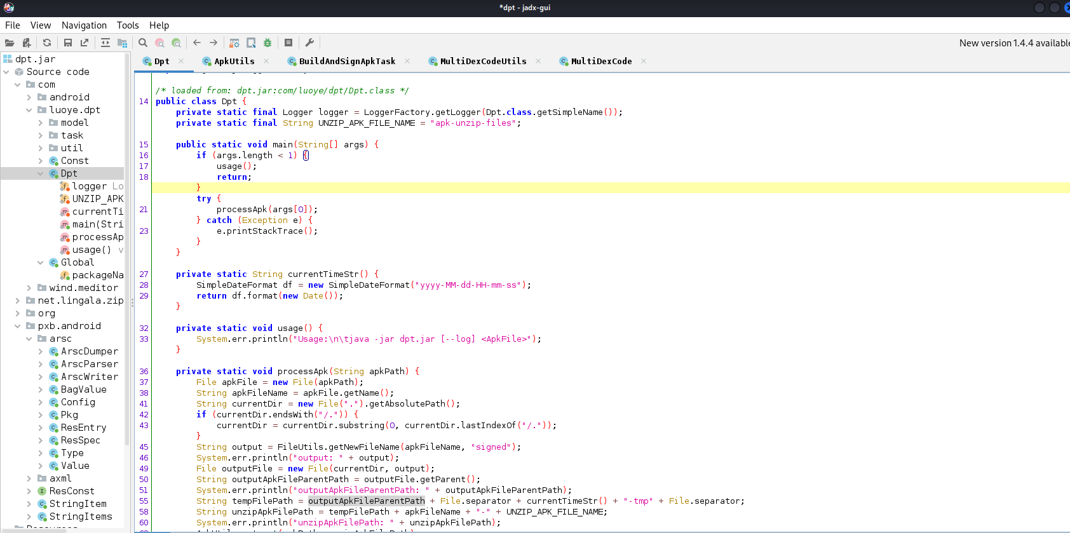Open the Tools menu
The height and width of the screenshot is (533, 1070).
[128, 25]
